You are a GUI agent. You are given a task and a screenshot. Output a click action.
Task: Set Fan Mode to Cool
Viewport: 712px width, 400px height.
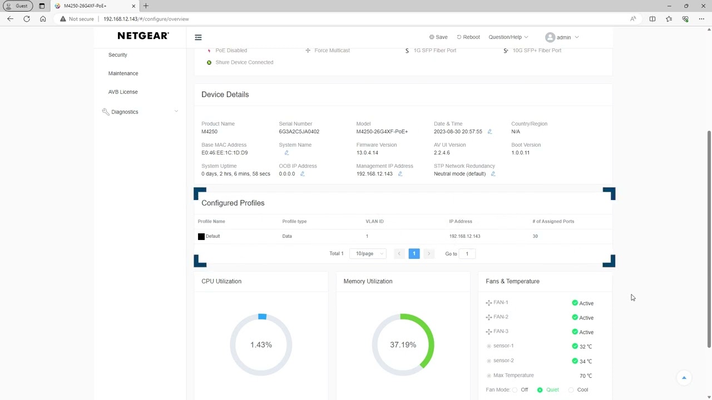571,390
